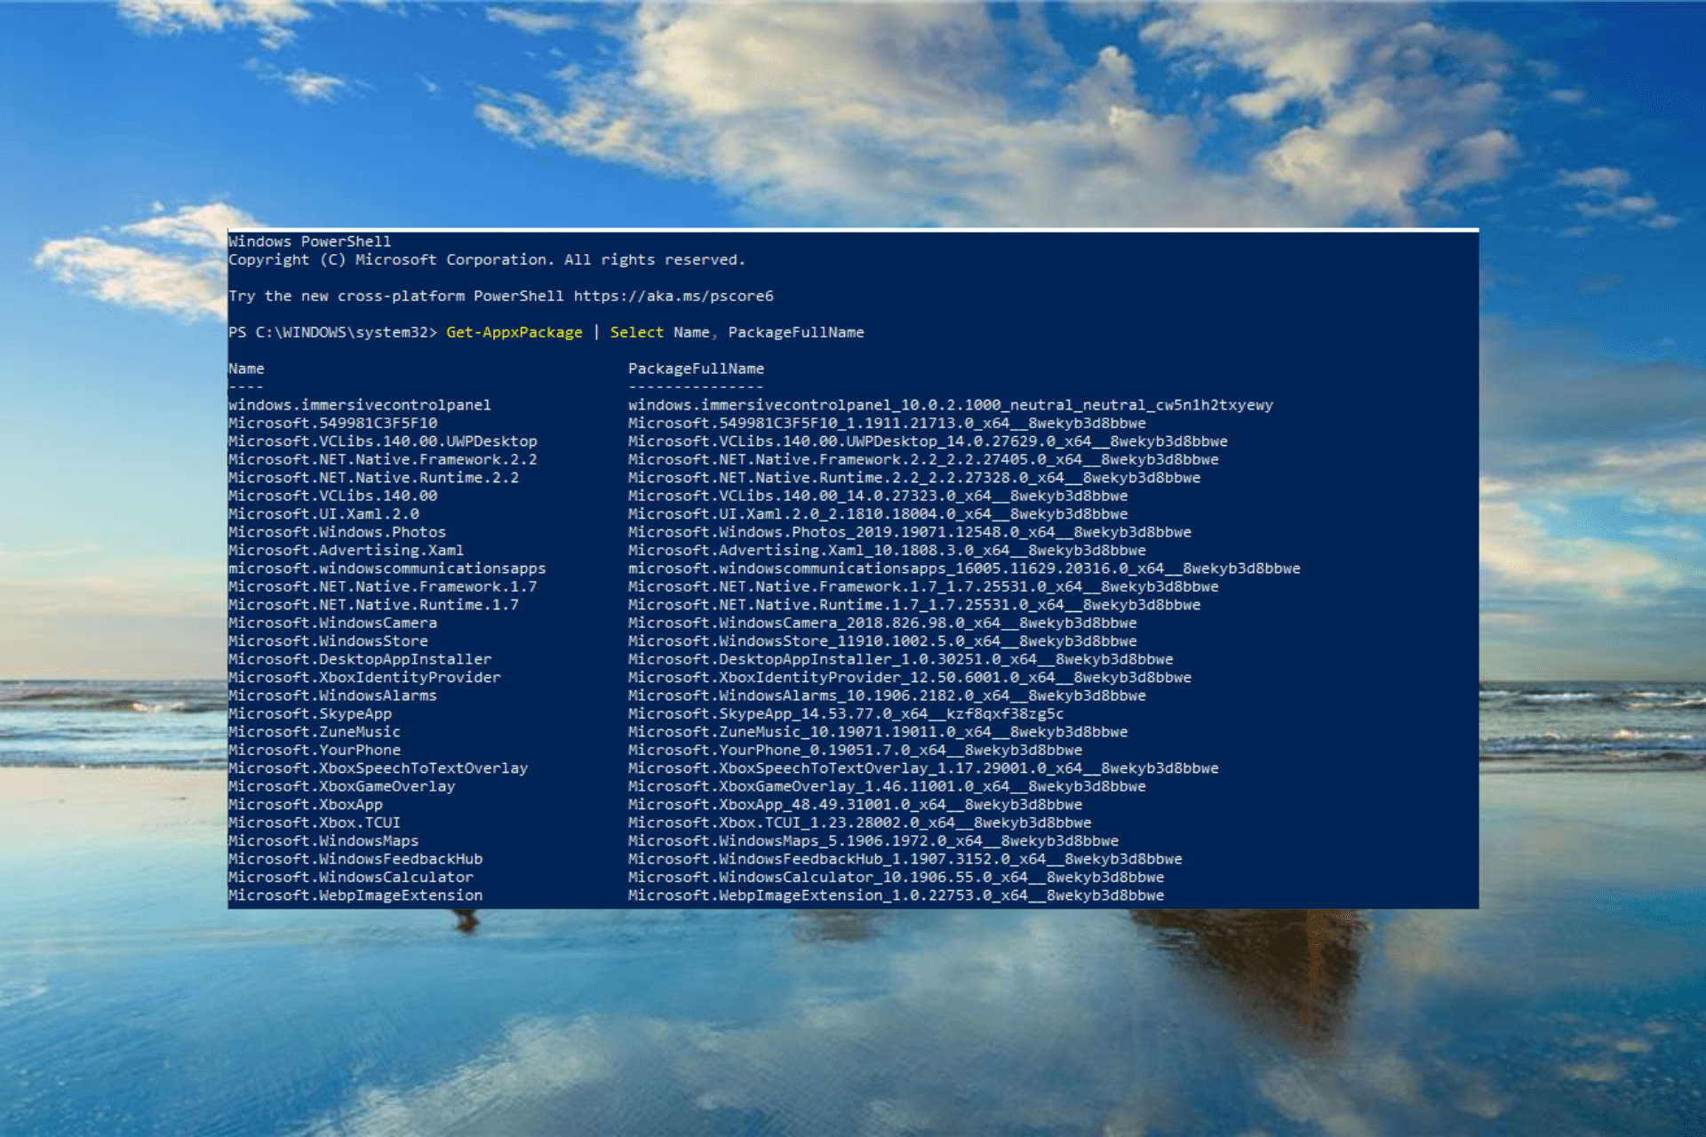Image resolution: width=1706 pixels, height=1137 pixels.
Task: Click the Microsoft.WindowsCamera entry
Action: [x=332, y=623]
